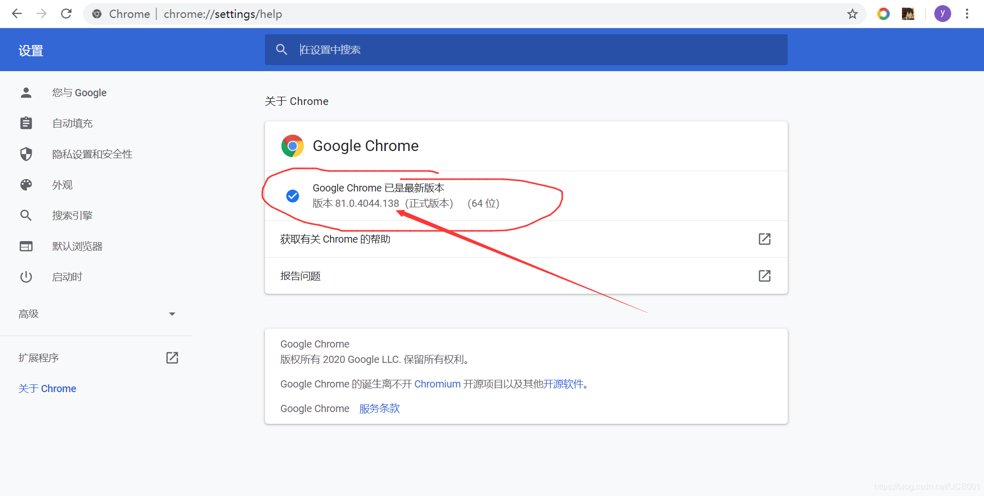This screenshot has height=496, width=984.
Task: Select 关于 Chrome in the sidebar
Action: [47, 389]
